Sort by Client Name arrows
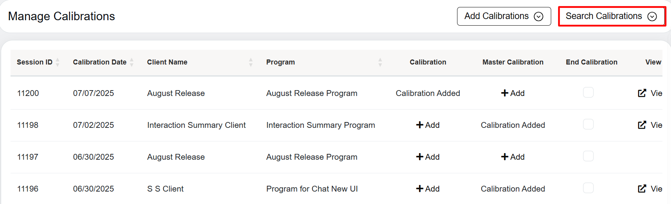The height and width of the screenshot is (204, 671). [x=251, y=62]
